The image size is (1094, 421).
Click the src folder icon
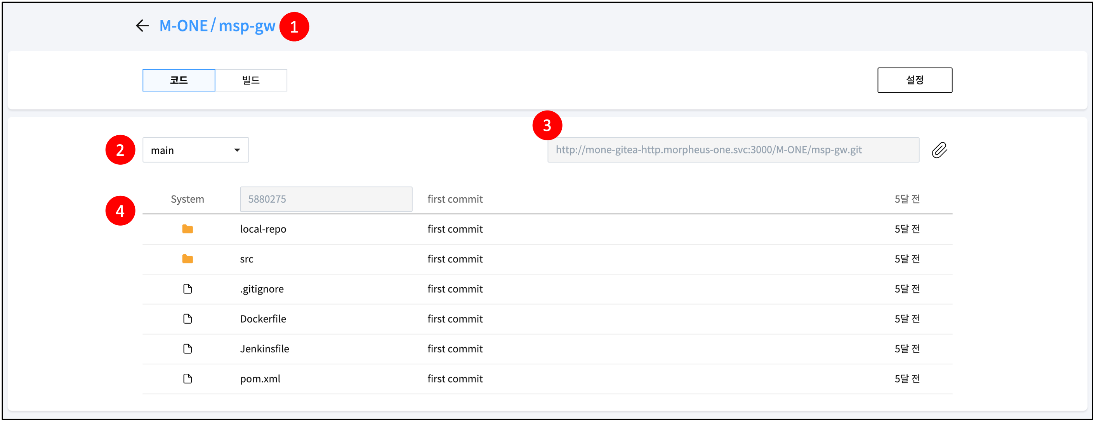coord(187,259)
